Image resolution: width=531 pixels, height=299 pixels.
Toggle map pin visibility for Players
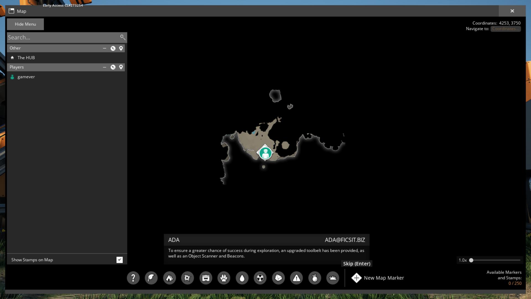click(x=121, y=67)
